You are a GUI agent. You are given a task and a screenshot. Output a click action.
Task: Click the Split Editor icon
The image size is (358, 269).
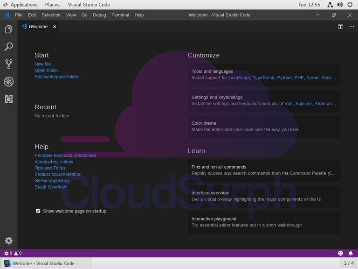click(x=340, y=27)
